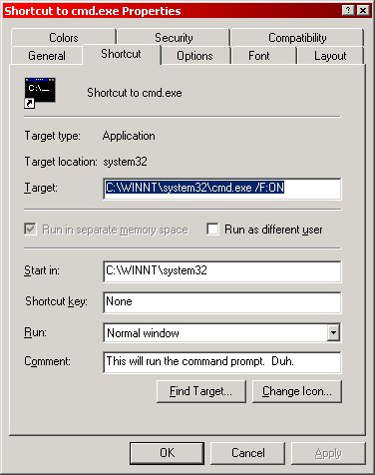The height and width of the screenshot is (475, 375).
Task: Open the Run window mode dropdown arrow
Action: 333,332
